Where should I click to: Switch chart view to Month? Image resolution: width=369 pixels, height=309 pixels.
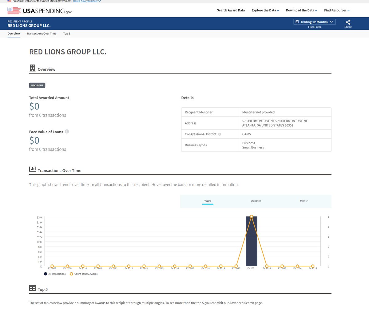point(304,201)
